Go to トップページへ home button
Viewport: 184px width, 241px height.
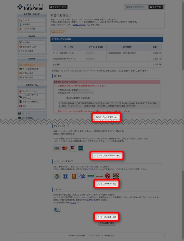click(x=58, y=7)
